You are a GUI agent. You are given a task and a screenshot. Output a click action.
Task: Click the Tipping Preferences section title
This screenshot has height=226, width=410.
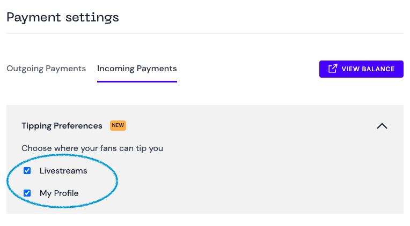coord(62,126)
